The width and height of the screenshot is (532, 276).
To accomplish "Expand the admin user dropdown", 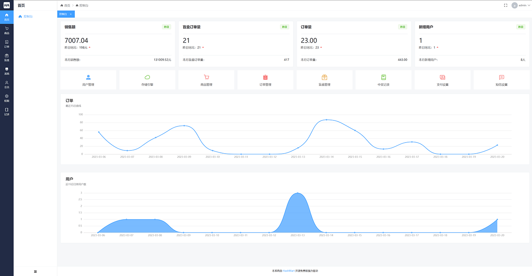I will pos(521,6).
